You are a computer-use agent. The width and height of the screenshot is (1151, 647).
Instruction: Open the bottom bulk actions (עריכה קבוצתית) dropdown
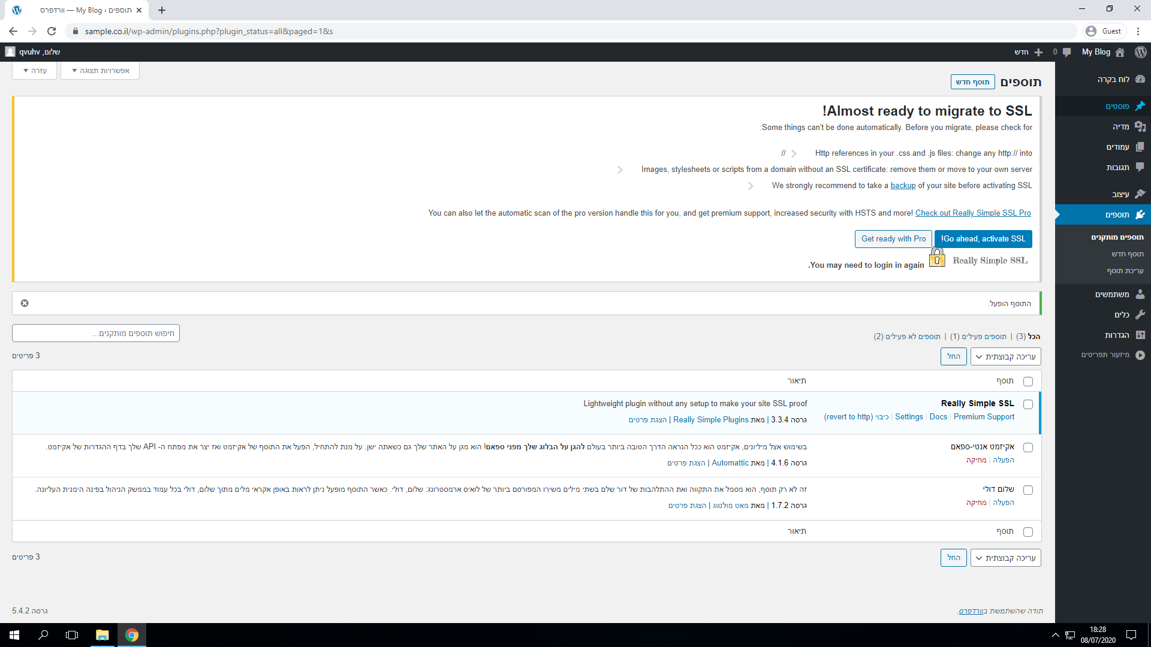pyautogui.click(x=1006, y=558)
